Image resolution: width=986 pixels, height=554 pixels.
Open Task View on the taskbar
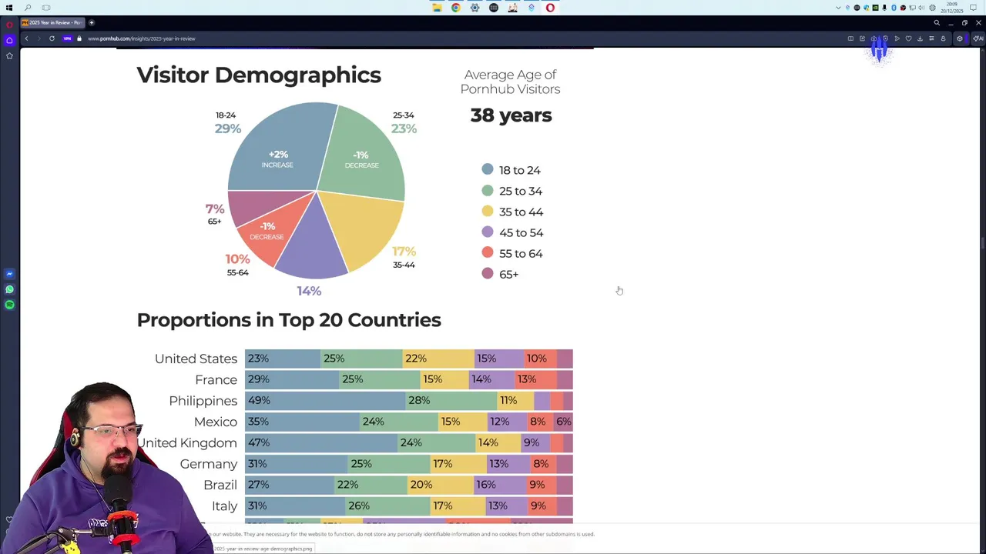[46, 8]
